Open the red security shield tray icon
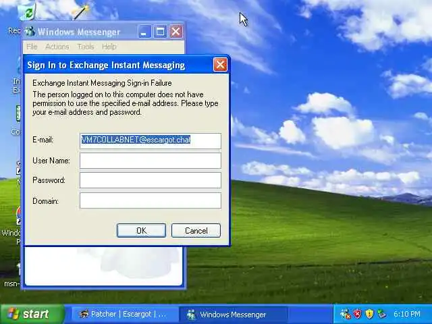Screen dimensions: 432x324 point(357,314)
